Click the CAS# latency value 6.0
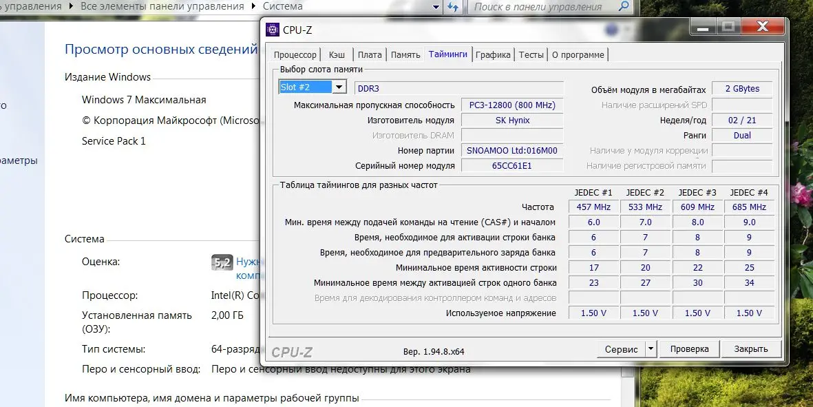This screenshot has width=813, height=407. pos(593,222)
